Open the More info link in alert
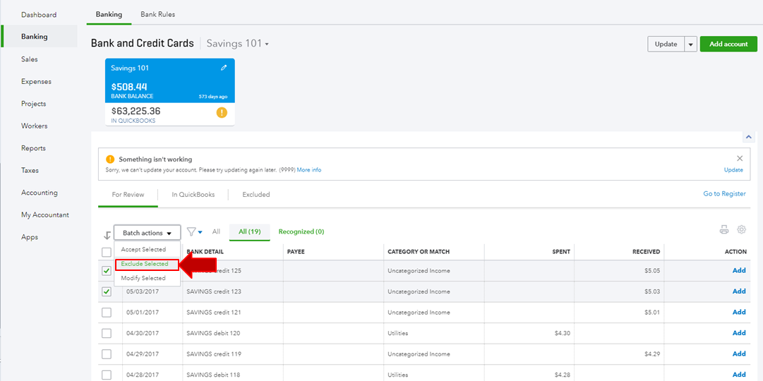Screen dimensions: 763x381 coord(309,170)
